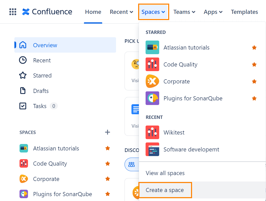Screen dimensions: 266x201
Task: Click Corporate orange X icon in sidebar
Action: pyautogui.click(x=24, y=179)
